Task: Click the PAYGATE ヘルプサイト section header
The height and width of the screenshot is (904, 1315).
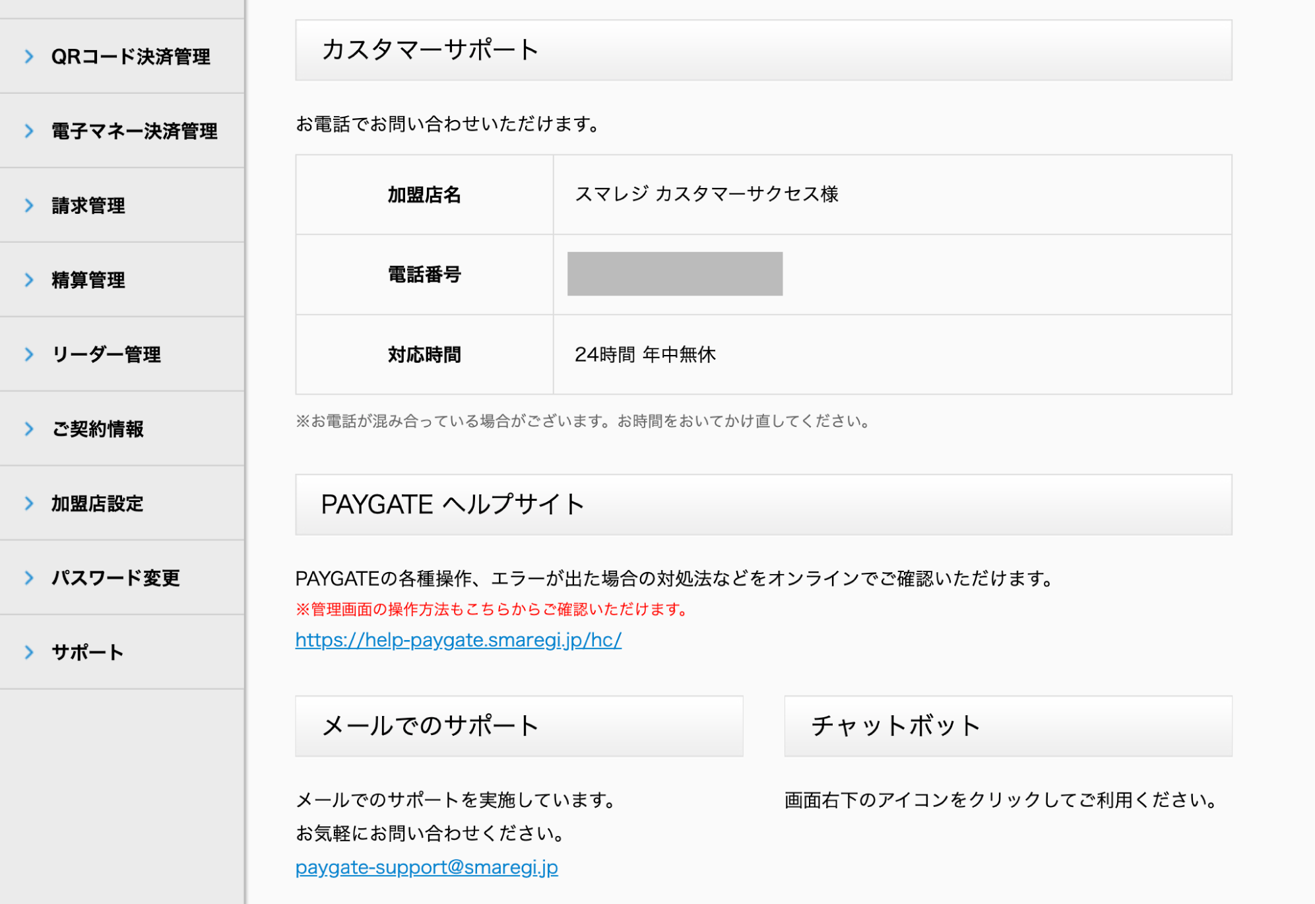Action: point(763,505)
